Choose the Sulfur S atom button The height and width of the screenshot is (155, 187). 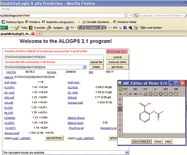[x=120, y=114]
